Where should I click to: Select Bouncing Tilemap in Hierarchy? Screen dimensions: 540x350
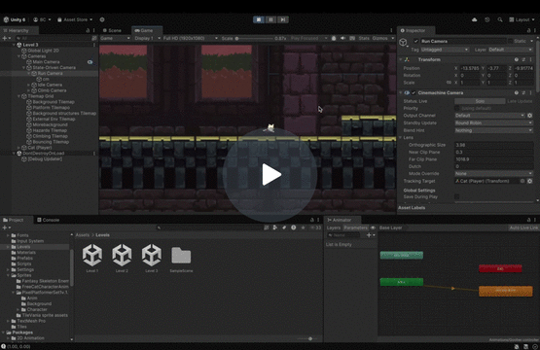pos(51,142)
